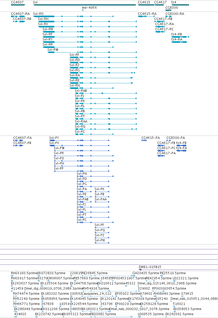Click the EP09229.3prime EST label

coord(128,304)
